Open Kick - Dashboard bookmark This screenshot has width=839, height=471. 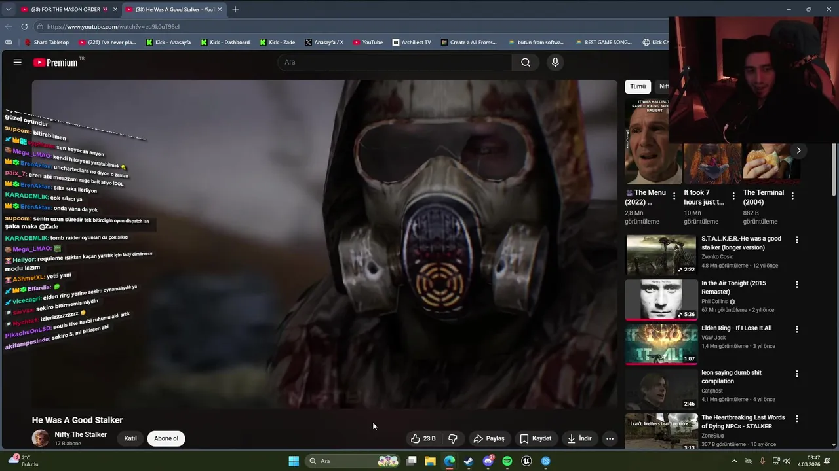tap(225, 42)
